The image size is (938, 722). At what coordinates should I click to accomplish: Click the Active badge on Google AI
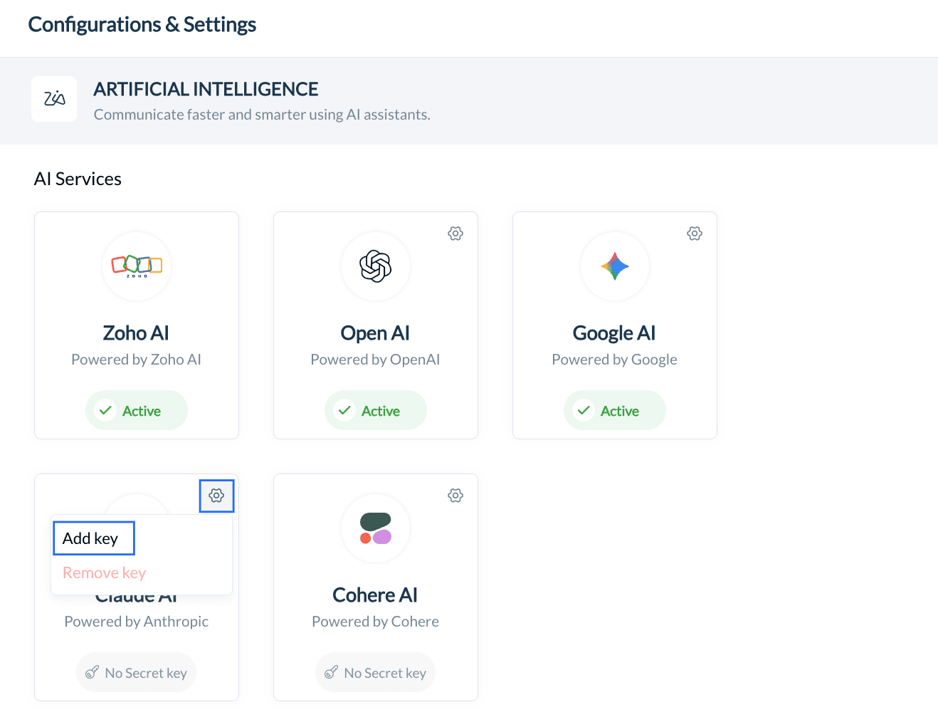coord(615,410)
